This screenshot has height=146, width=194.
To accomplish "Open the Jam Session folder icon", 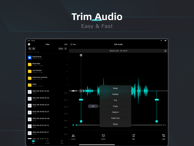I will [30, 71].
